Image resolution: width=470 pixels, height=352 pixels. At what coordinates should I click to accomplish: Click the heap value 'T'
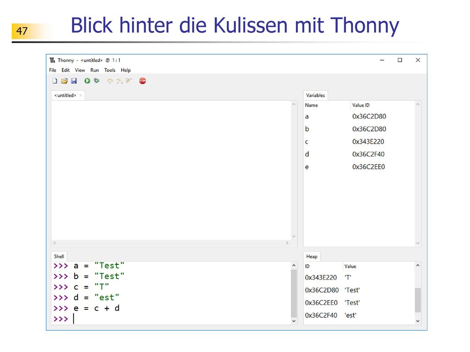click(x=348, y=277)
